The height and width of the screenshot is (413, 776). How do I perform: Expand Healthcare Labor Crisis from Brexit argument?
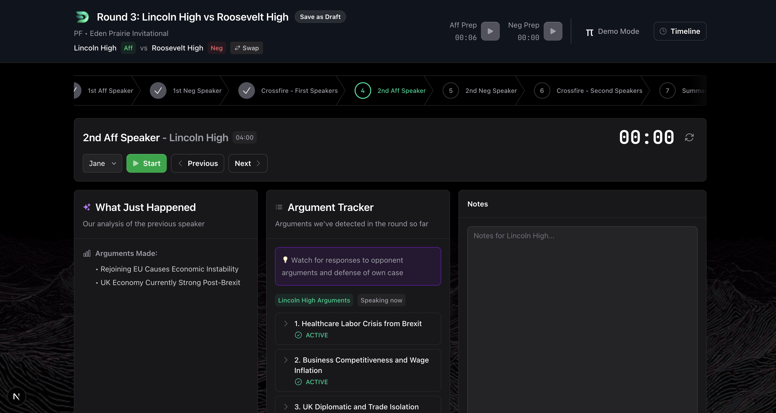tap(286, 324)
